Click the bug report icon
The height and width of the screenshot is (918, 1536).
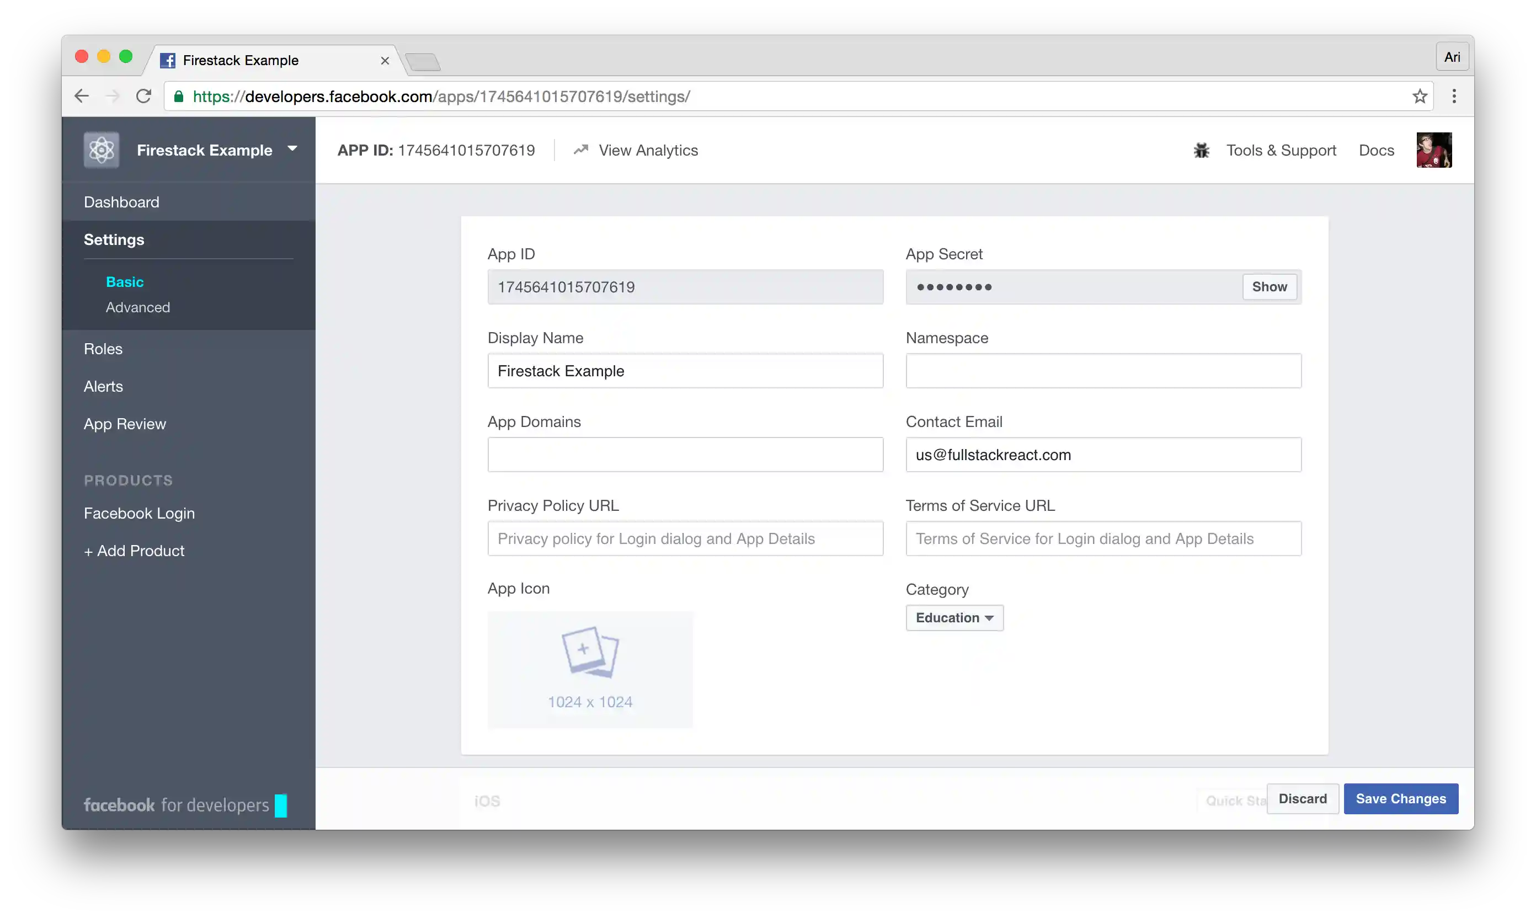click(1201, 150)
